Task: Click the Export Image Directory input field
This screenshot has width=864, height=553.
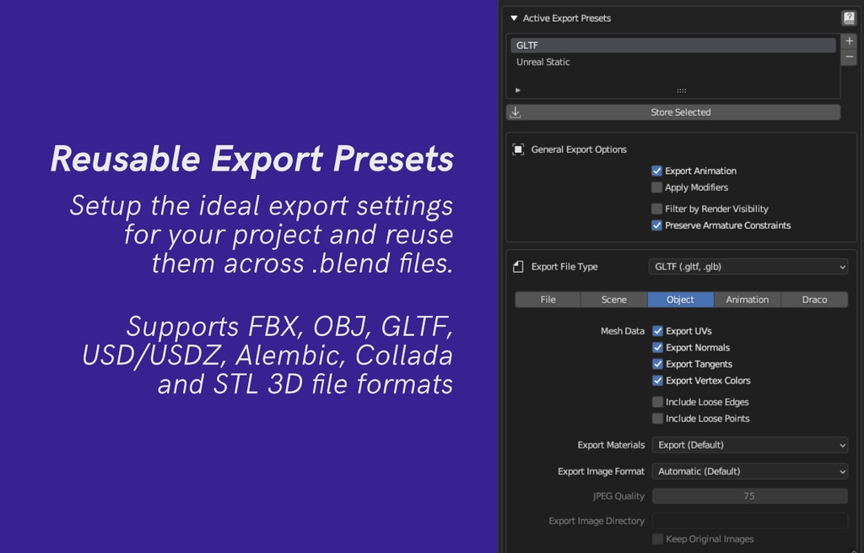Action: [x=749, y=521]
